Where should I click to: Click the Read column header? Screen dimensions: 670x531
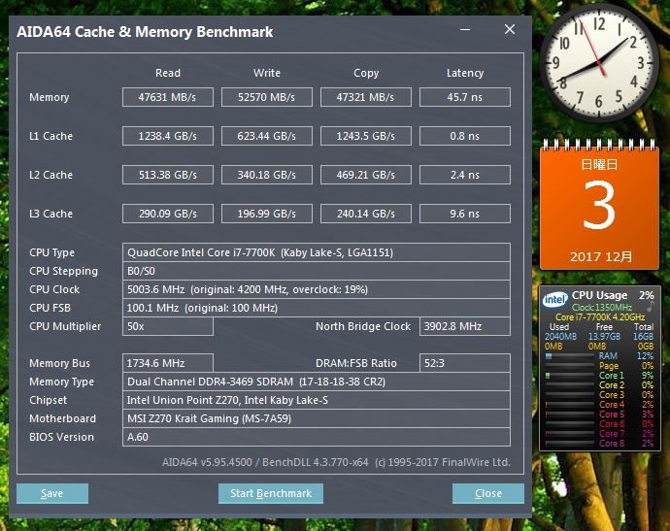coord(167,73)
